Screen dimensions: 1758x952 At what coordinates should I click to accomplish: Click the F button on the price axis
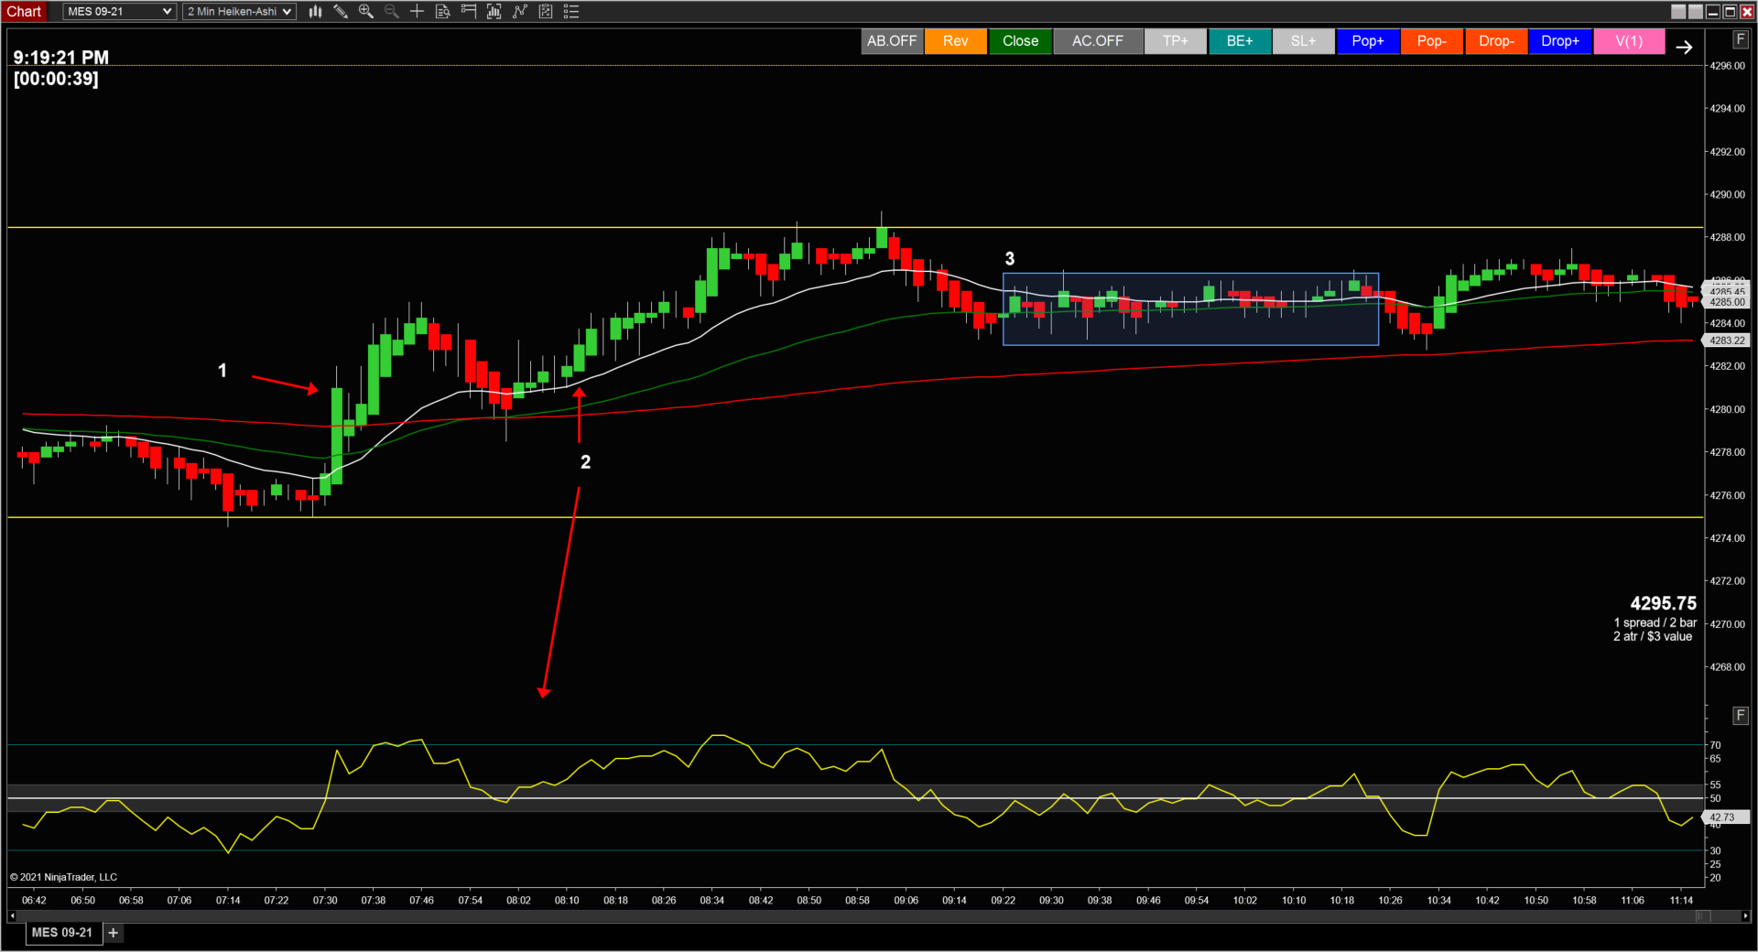tap(1741, 39)
